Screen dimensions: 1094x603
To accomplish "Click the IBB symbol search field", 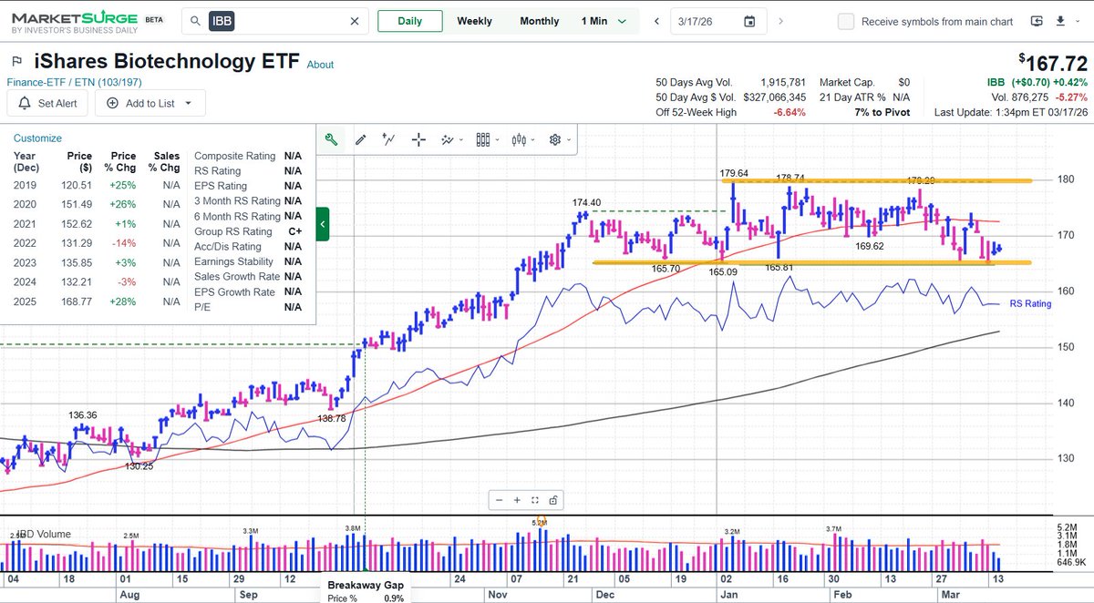I will click(x=283, y=21).
